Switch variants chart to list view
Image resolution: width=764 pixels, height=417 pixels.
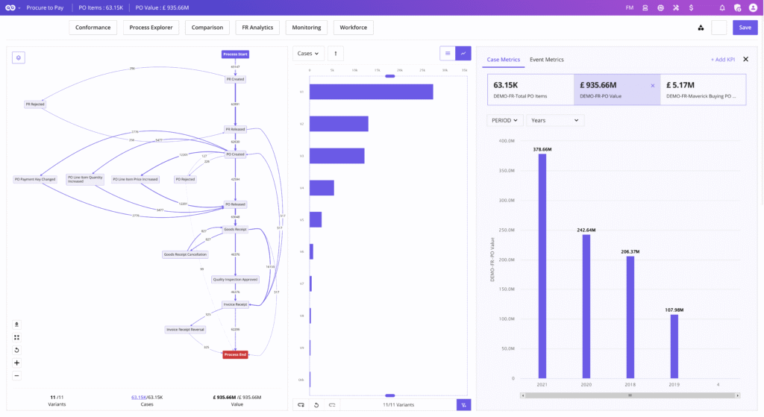(x=447, y=54)
